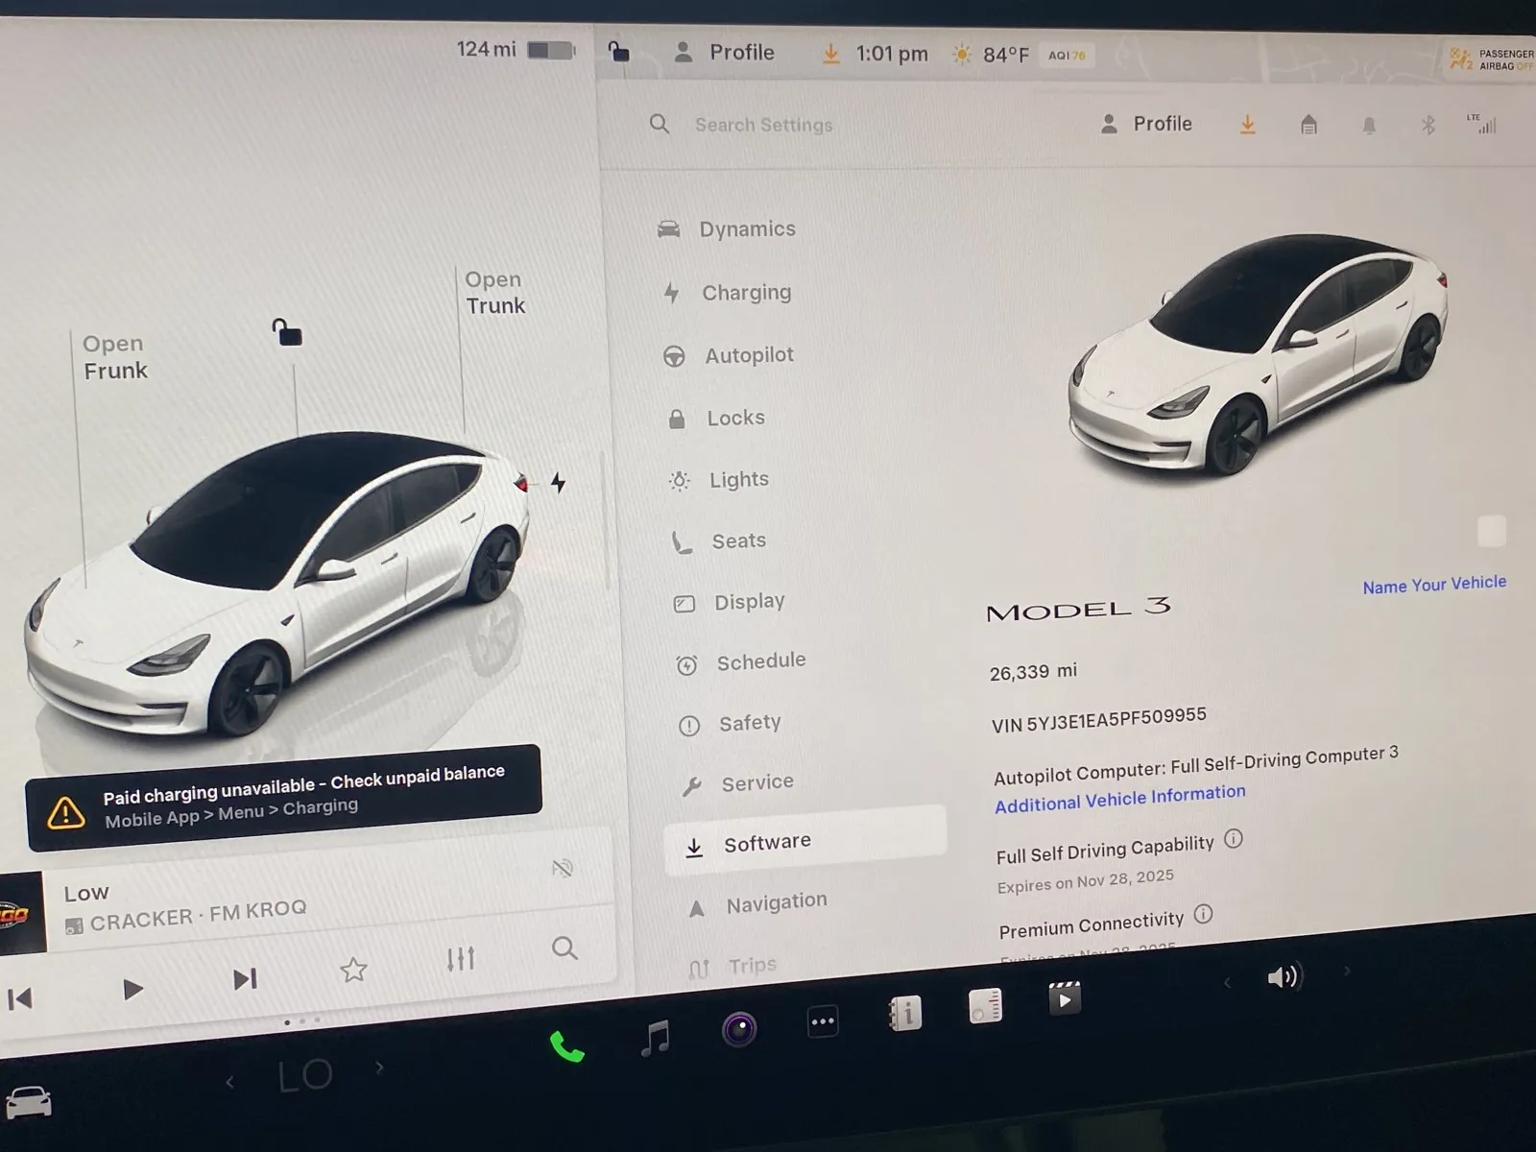Open Controls with the car icon
Image resolution: width=1536 pixels, height=1152 pixels.
(x=28, y=1102)
